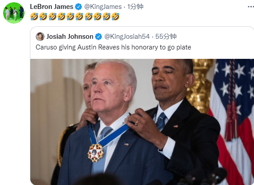Open the tweet via 1分钟 timestamp
The height and width of the screenshot is (185, 254).
(x=135, y=7)
